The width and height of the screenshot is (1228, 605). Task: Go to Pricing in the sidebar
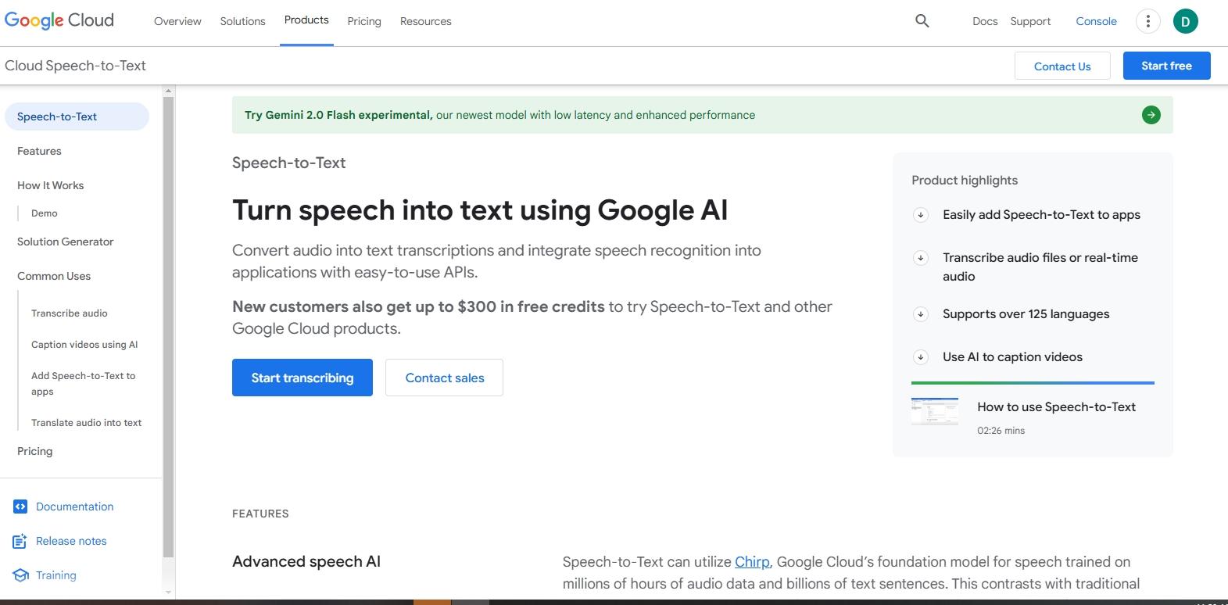coord(34,451)
